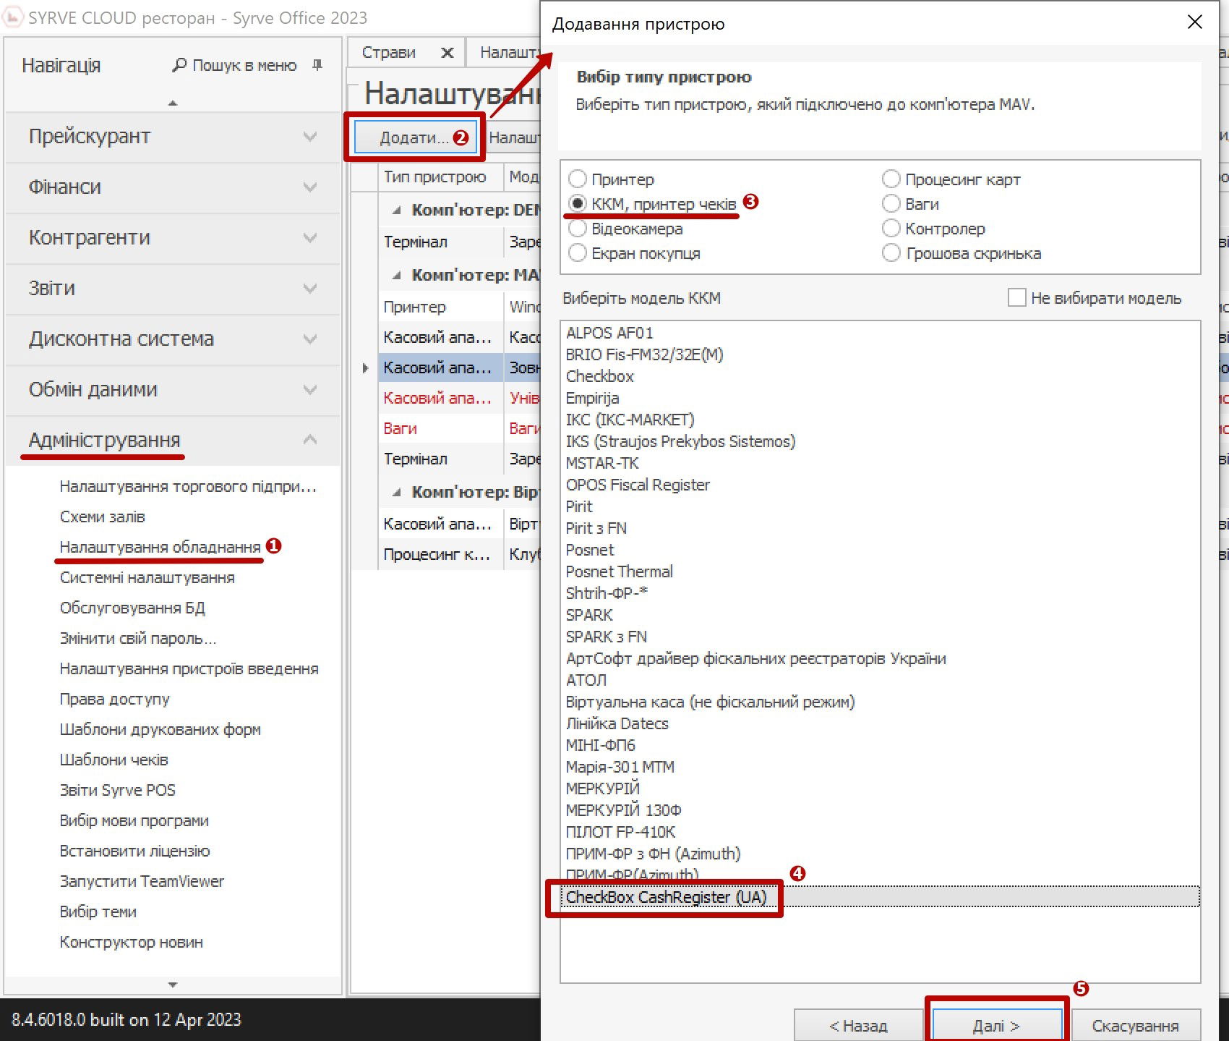The width and height of the screenshot is (1229, 1041).
Task: Open Шаблони чеків in the menu
Action: 114,760
